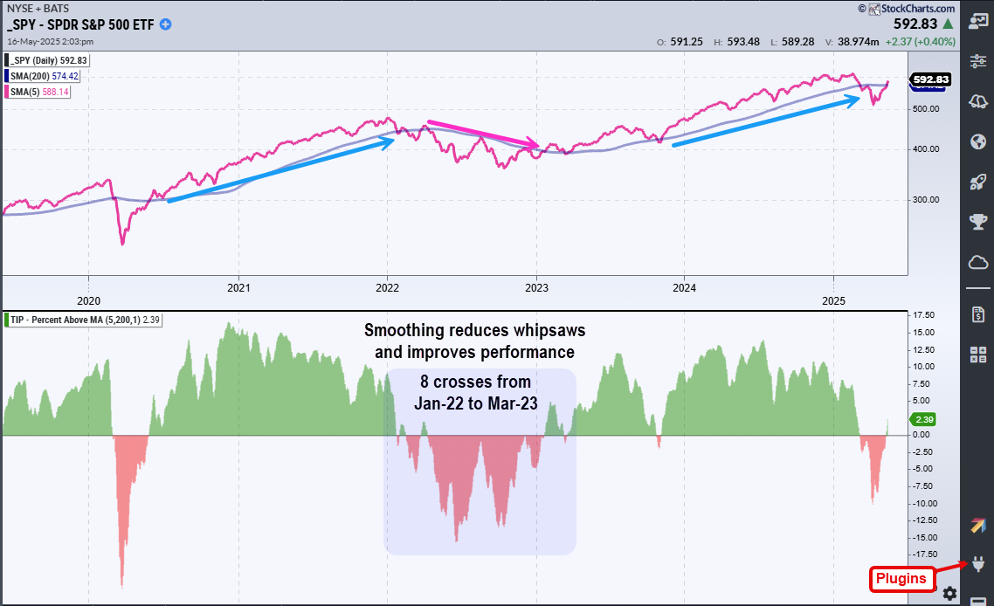Click the 592.83 price tag on the price axis
The image size is (994, 606).
tap(930, 79)
